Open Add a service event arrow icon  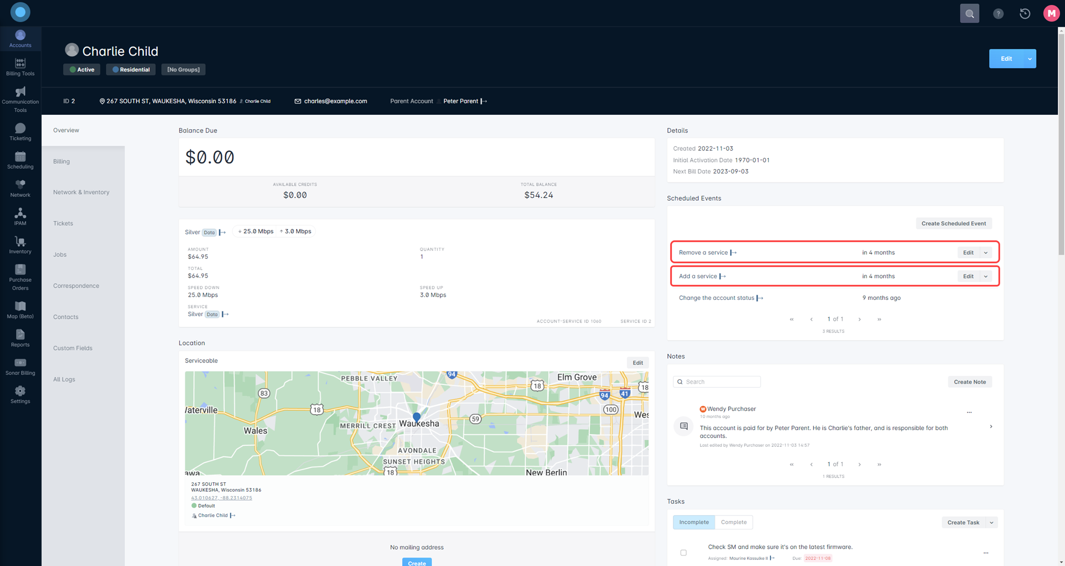pyautogui.click(x=722, y=276)
